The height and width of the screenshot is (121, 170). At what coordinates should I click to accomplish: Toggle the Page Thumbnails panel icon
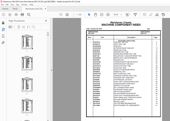click(3, 29)
